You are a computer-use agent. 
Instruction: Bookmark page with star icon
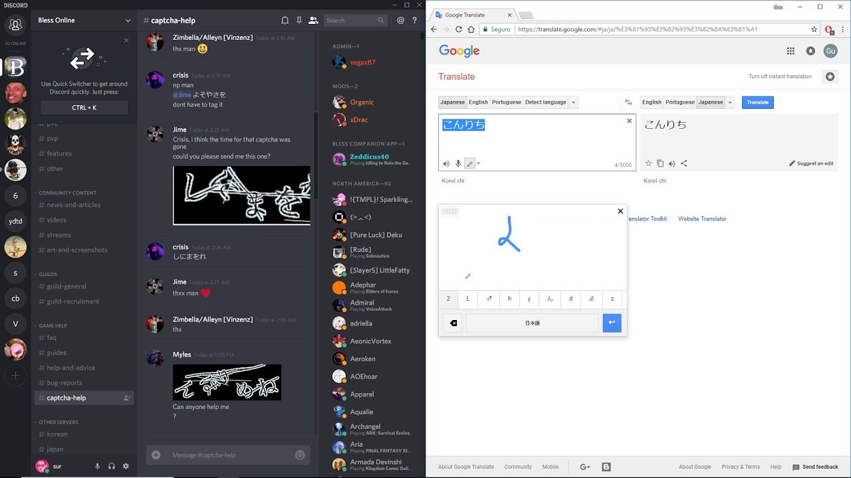coord(814,29)
